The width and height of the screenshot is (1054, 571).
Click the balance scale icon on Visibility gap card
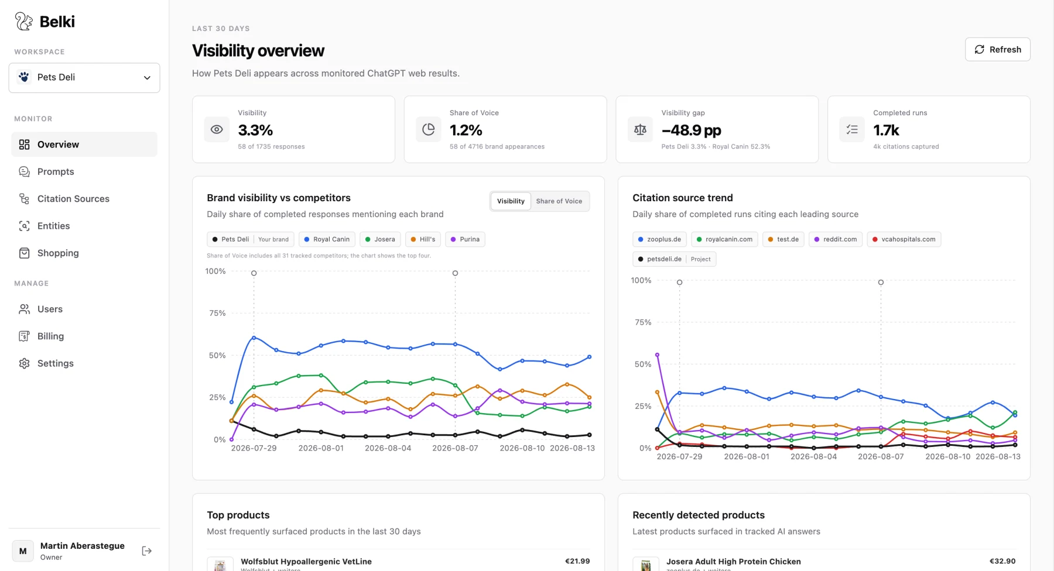(640, 129)
